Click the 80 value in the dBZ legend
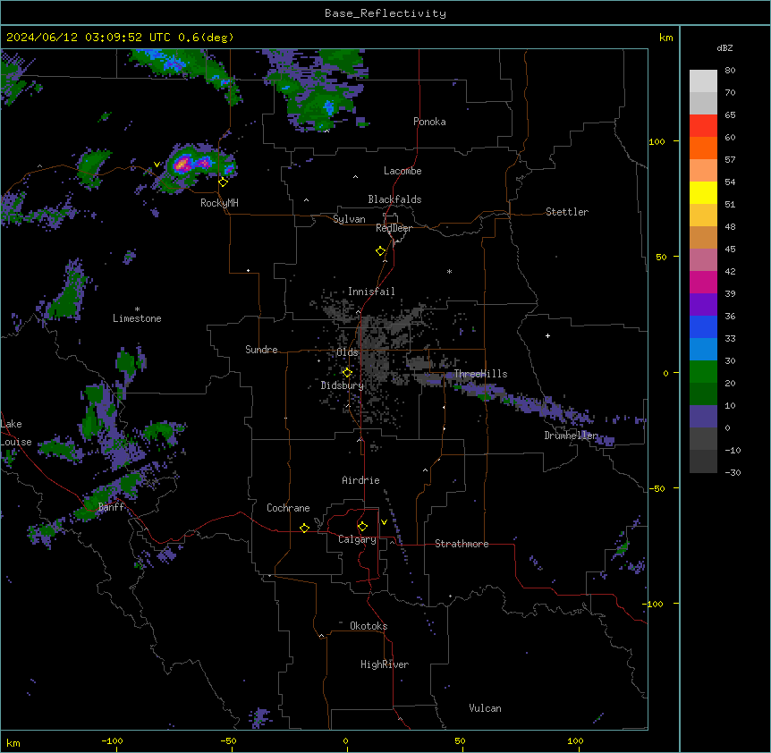The height and width of the screenshot is (753, 771). pos(730,71)
